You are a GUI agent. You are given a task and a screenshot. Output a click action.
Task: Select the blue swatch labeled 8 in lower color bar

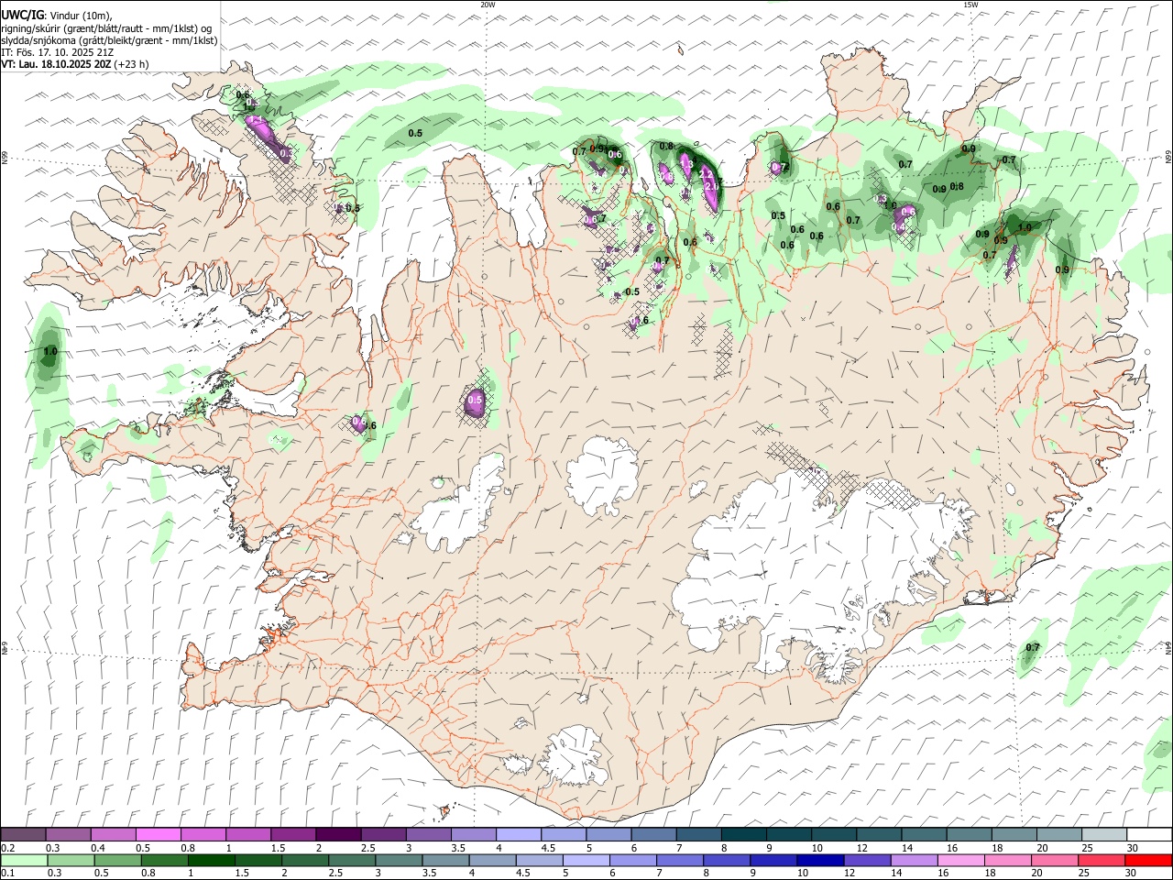click(727, 860)
